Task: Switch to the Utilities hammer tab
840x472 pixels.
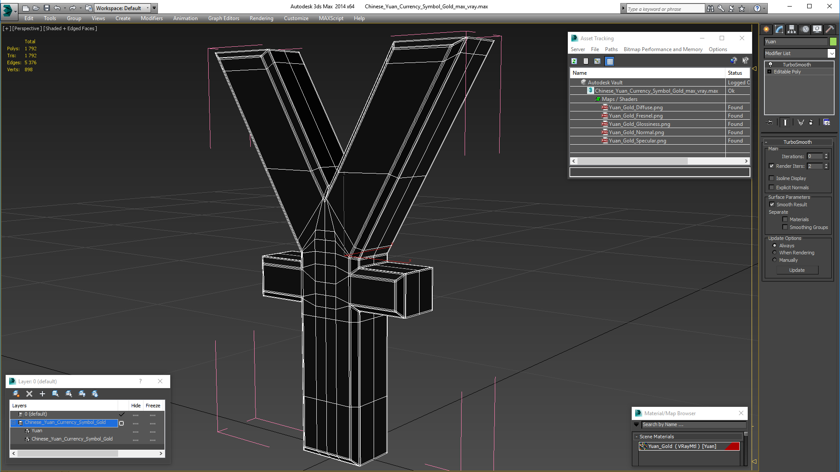Action: [829, 29]
